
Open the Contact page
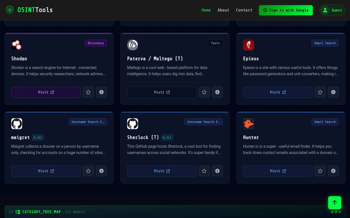(244, 10)
